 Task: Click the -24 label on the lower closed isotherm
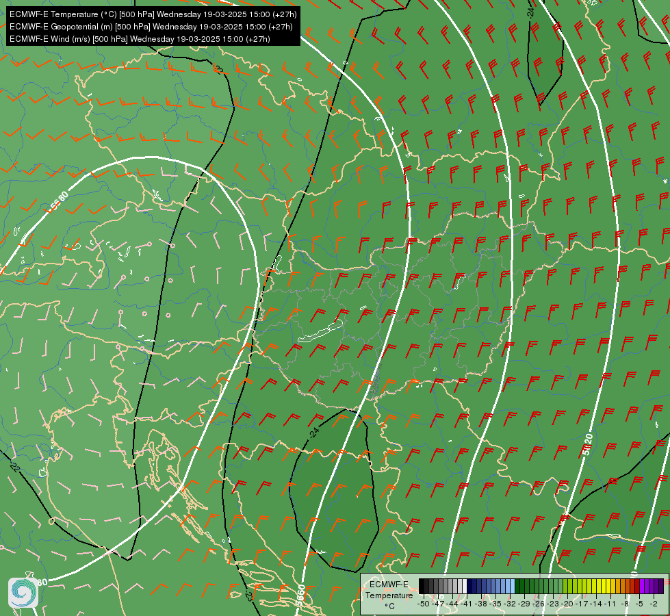pos(314,433)
